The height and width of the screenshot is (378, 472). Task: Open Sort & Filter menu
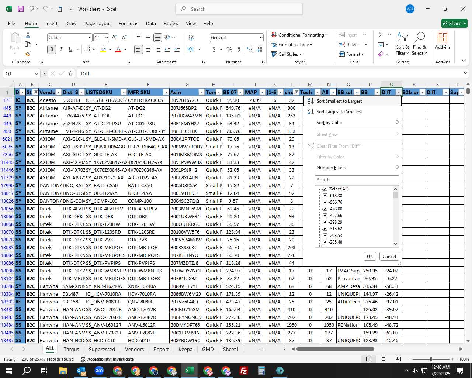click(x=402, y=44)
